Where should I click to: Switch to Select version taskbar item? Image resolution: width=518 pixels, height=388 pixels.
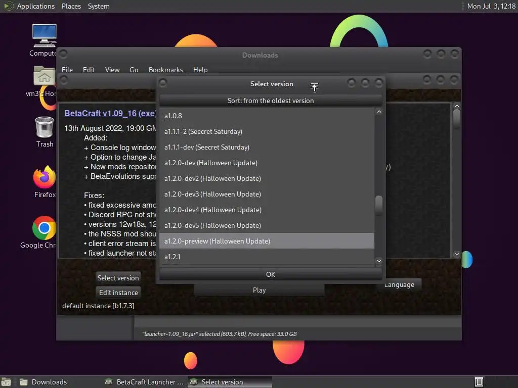(x=230, y=382)
